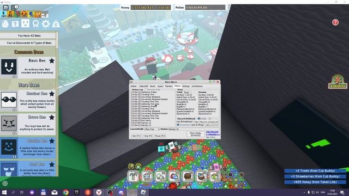Switch to the Settings tab
Image resolution: width=349 pixels, height=196 pixels.
coord(186,86)
